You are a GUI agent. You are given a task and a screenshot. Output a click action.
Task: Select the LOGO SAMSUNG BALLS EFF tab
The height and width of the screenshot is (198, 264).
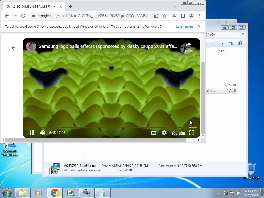pyautogui.click(x=32, y=7)
